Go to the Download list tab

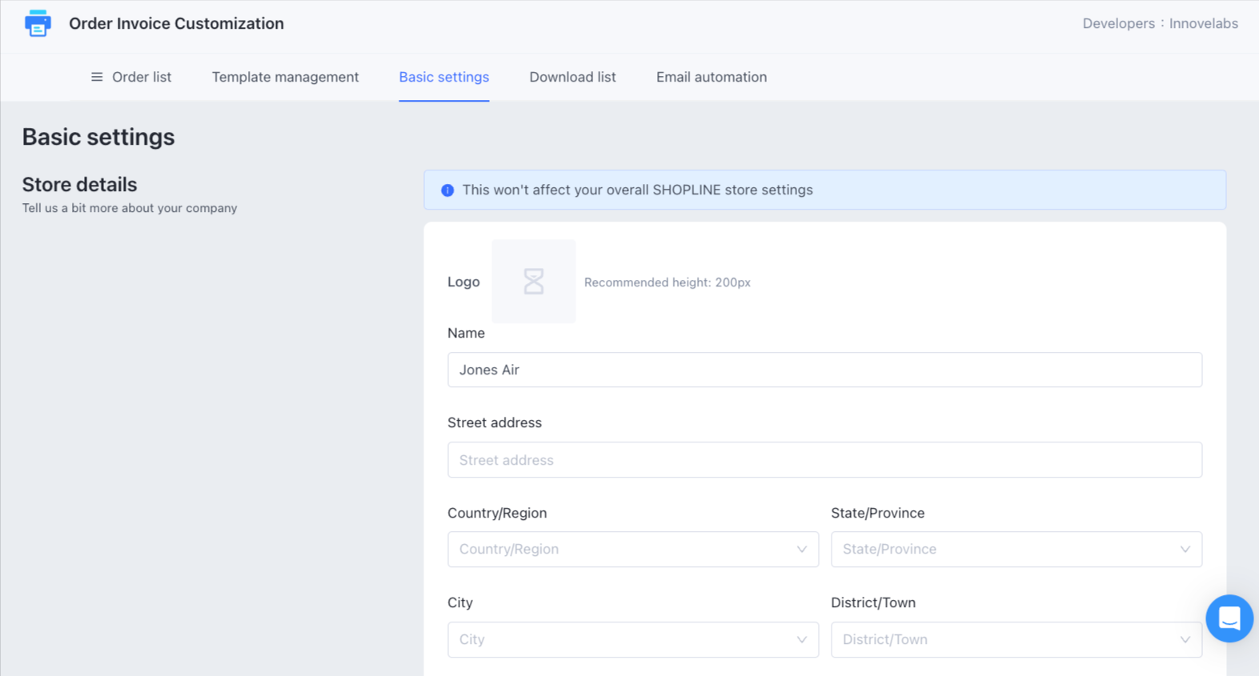572,77
